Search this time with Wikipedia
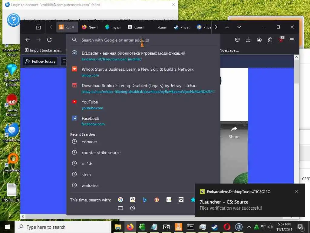 point(181,200)
